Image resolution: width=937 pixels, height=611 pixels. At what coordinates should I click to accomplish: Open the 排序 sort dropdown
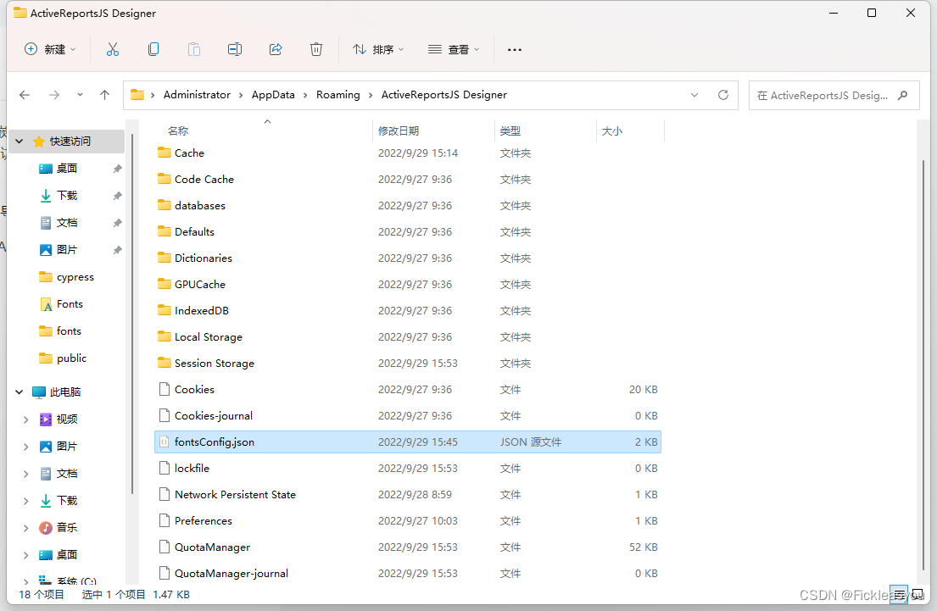click(378, 49)
